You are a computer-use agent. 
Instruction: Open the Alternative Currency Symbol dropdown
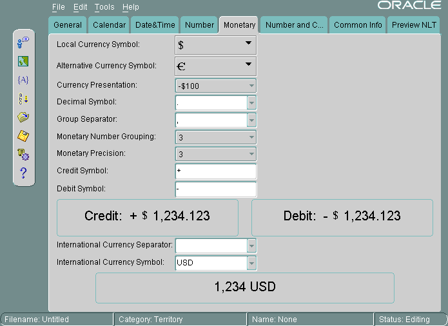point(248,65)
